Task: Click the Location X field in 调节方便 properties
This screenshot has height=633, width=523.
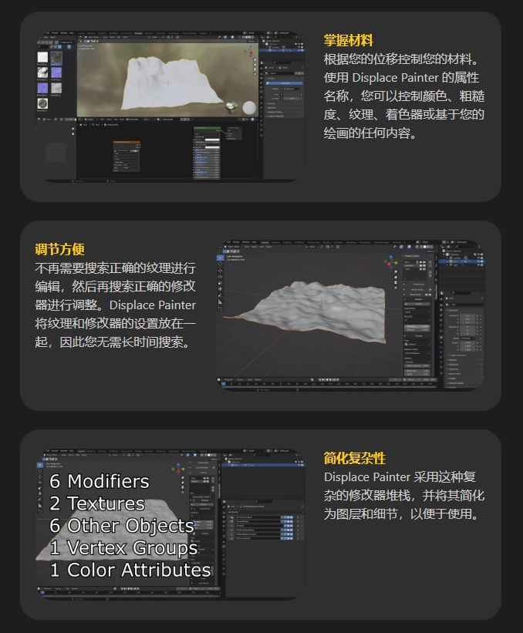Action: click(467, 315)
